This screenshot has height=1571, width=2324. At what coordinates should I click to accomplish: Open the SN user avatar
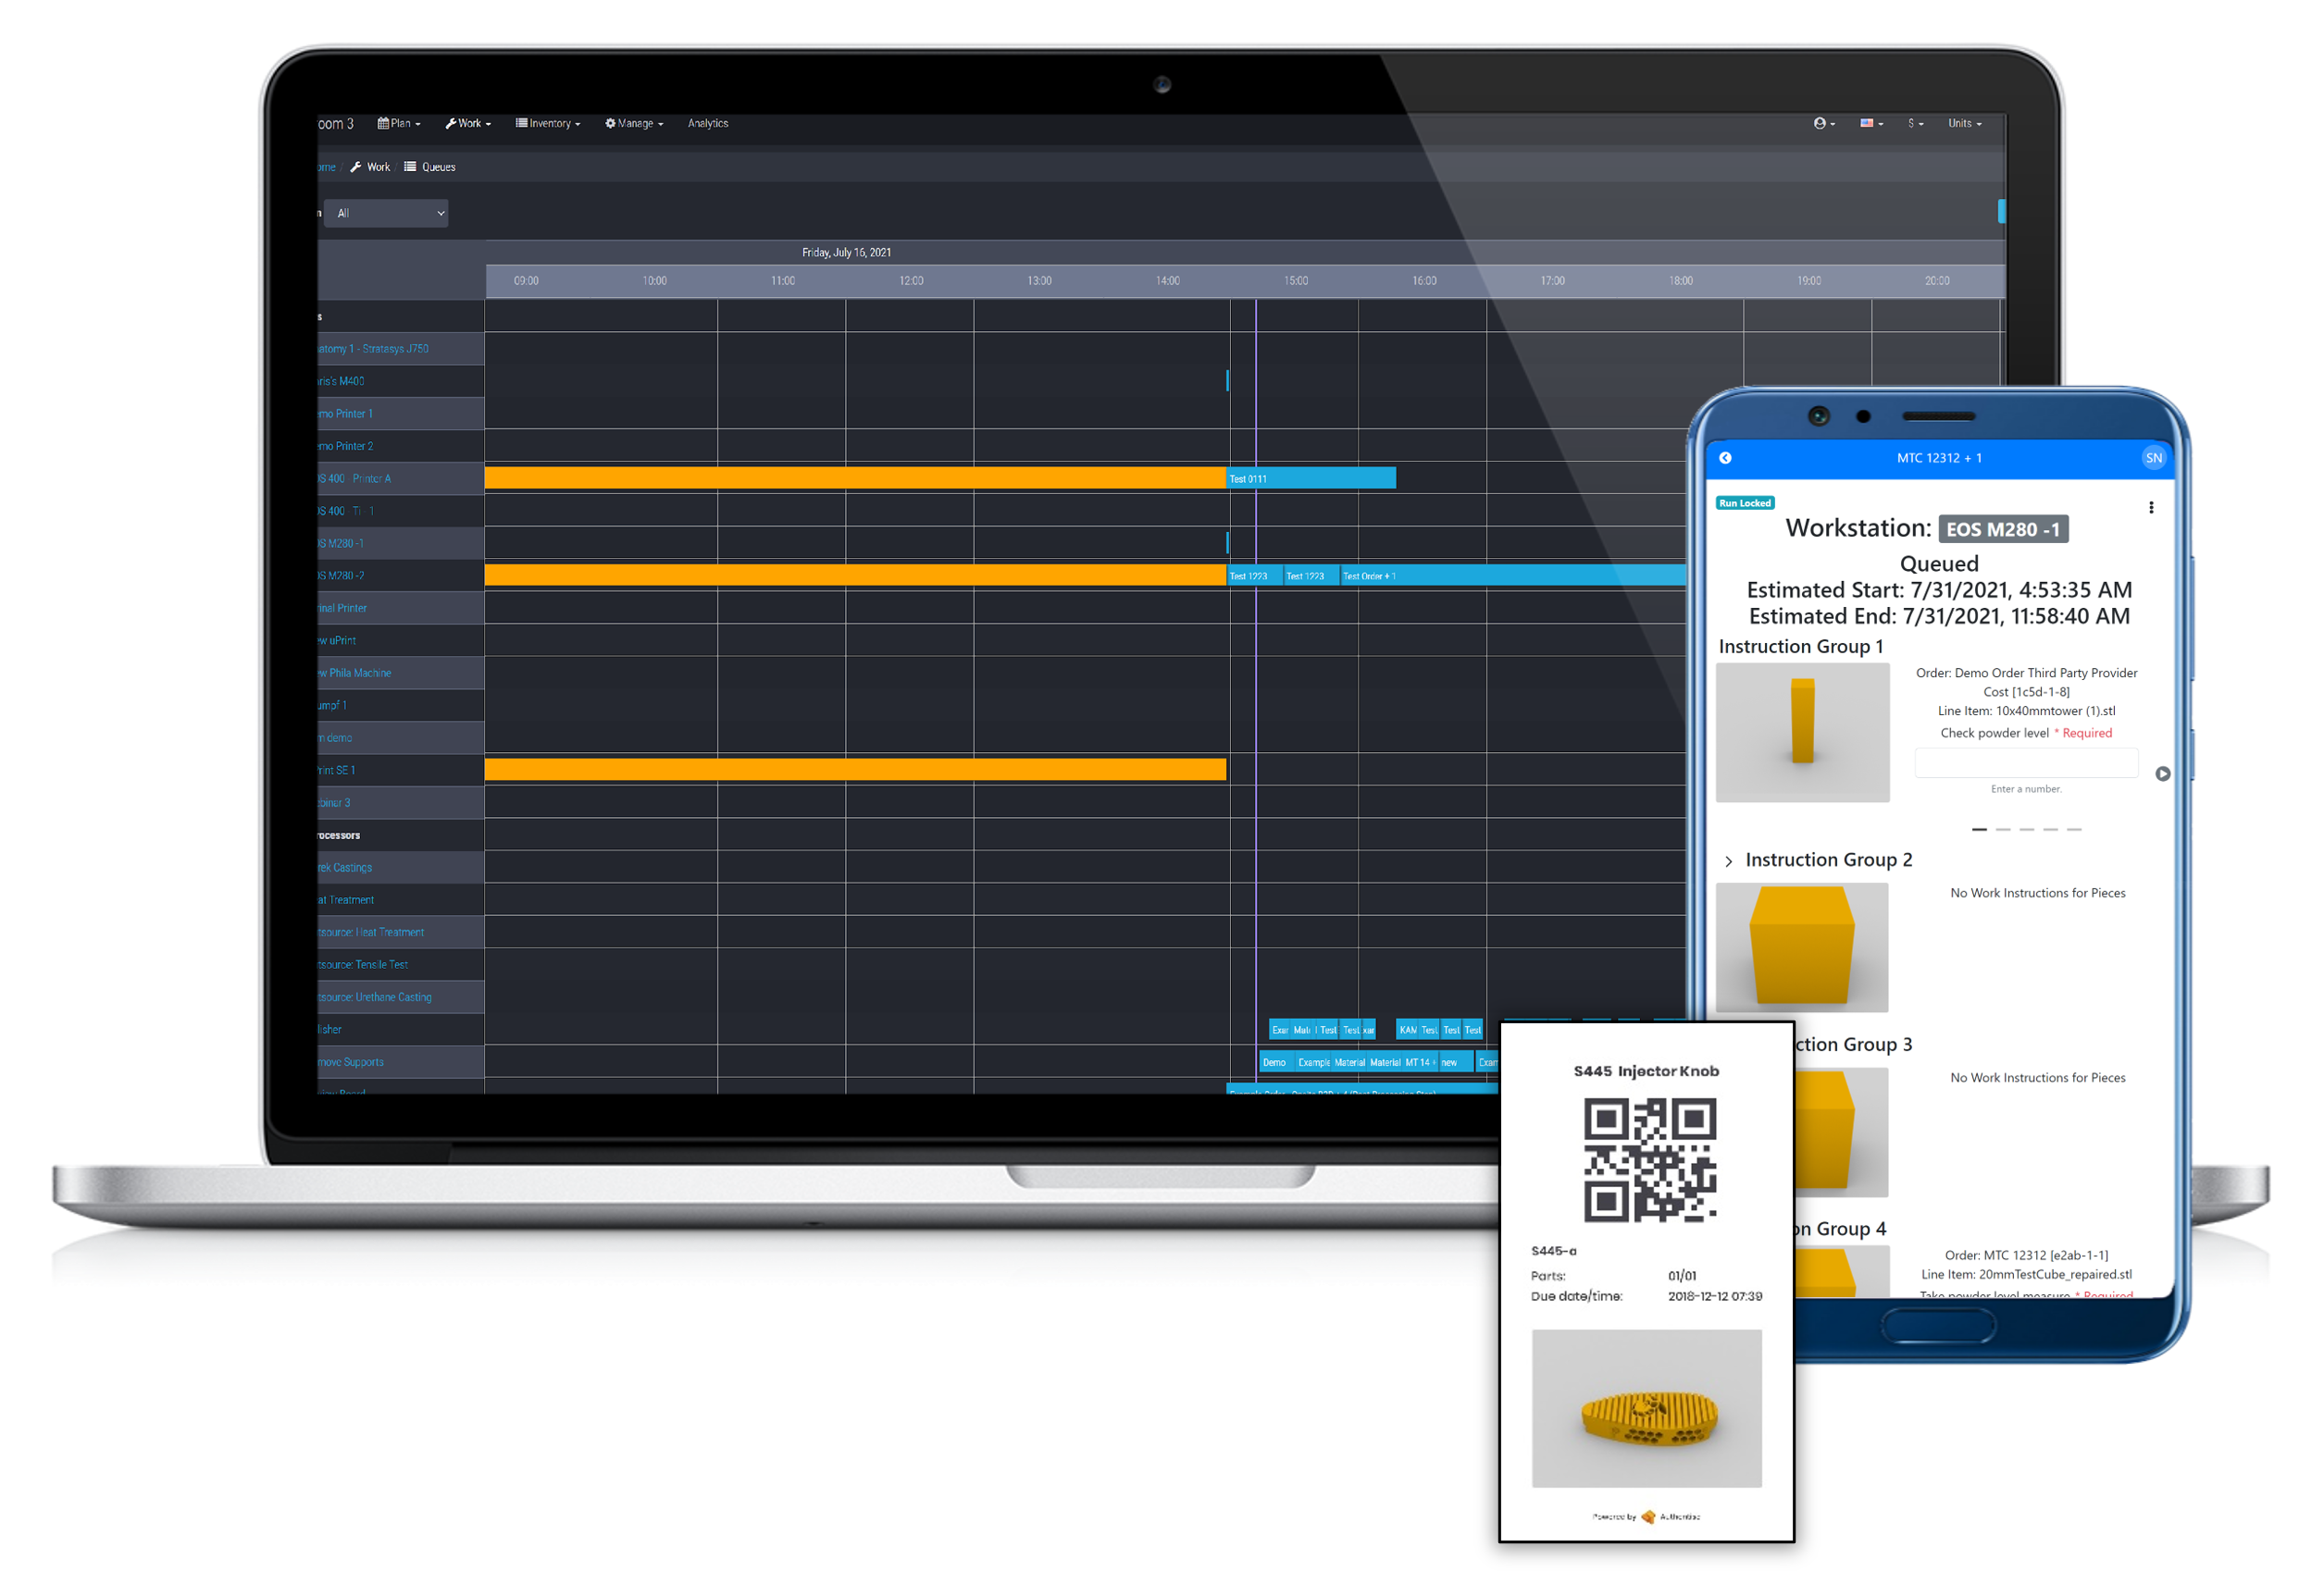[x=2153, y=458]
